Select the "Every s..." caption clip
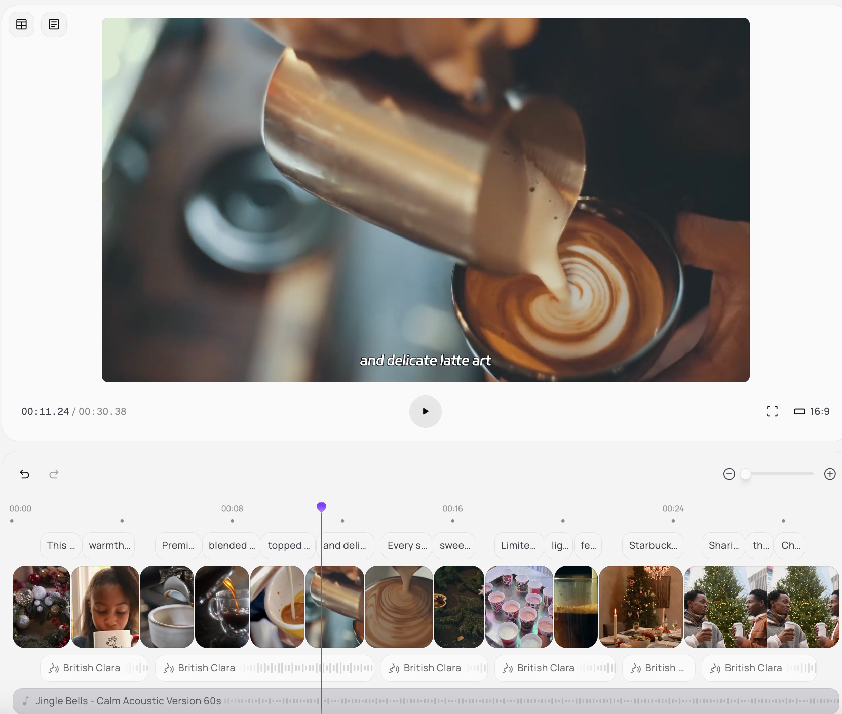842x714 pixels. pyautogui.click(x=406, y=545)
